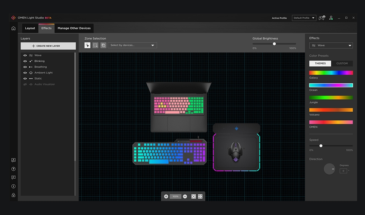This screenshot has height=215, width=365.
Task: Hide the Wave layer with eye icon
Action: pyautogui.click(x=25, y=55)
